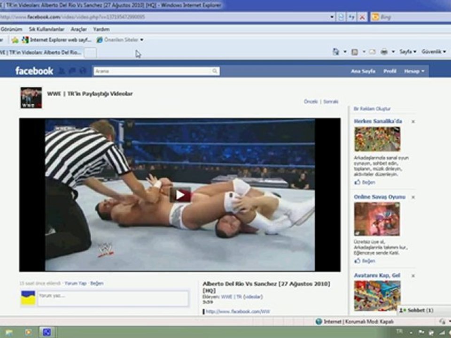The image size is (451, 338).
Task: Expand the Home icon dropdown arrow
Action: [345, 52]
